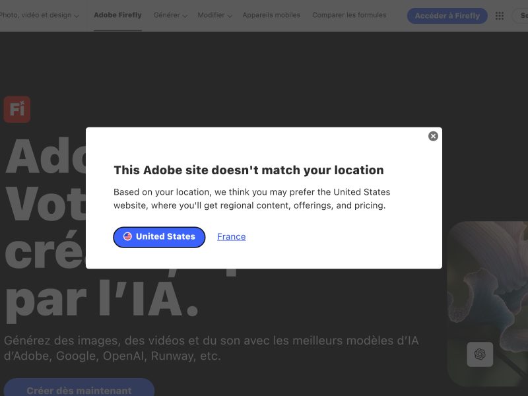Click the OpenAI logo badge on image

click(480, 354)
